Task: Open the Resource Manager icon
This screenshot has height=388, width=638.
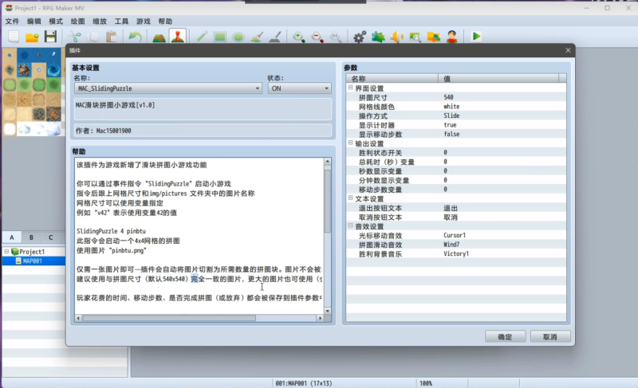Action: [x=434, y=37]
